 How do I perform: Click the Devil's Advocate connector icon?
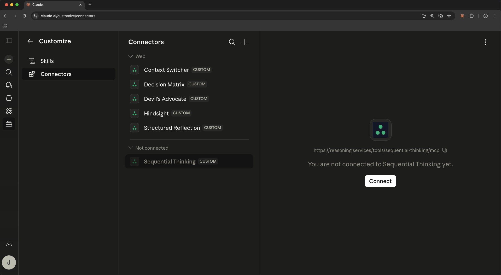135,99
